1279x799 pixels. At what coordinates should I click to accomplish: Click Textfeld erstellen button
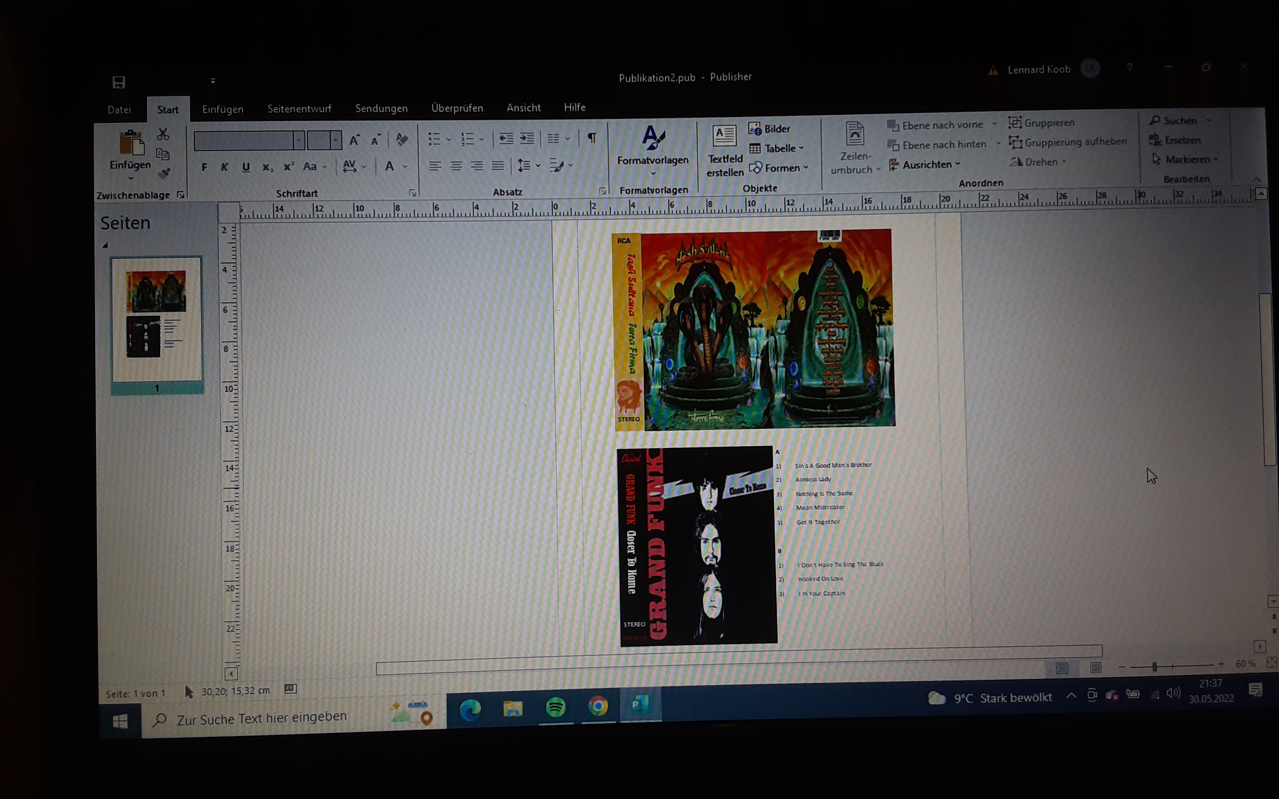pos(725,151)
